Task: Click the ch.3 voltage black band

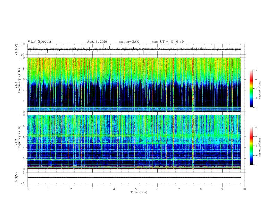Action: 134,177
